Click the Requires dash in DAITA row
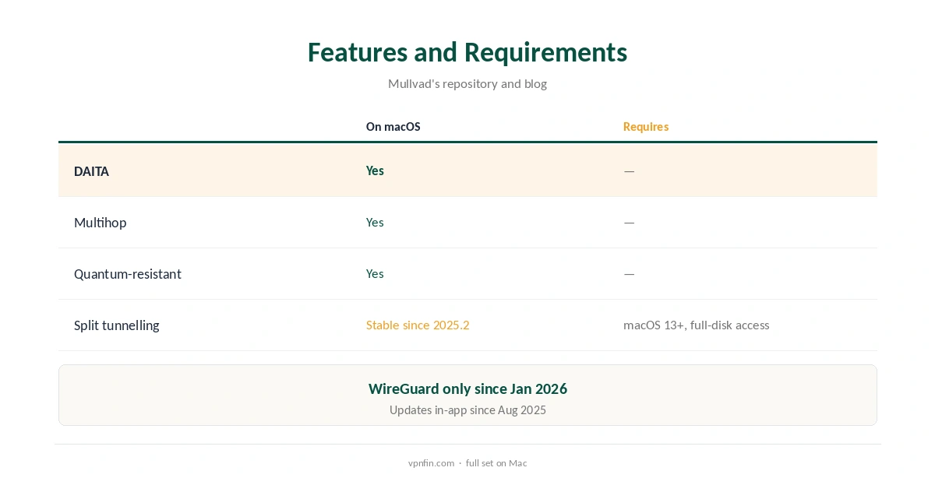Viewport: 935px width, 478px height. pyautogui.click(x=630, y=171)
